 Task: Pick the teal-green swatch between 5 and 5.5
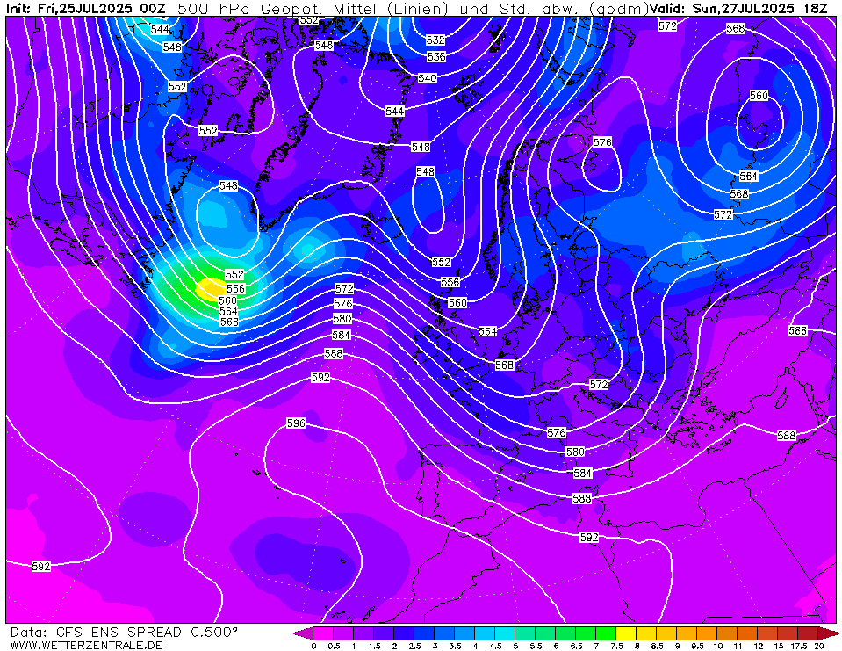(526, 633)
